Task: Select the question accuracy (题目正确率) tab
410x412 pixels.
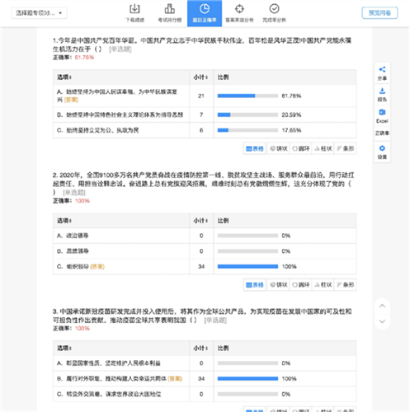Action: [205, 13]
